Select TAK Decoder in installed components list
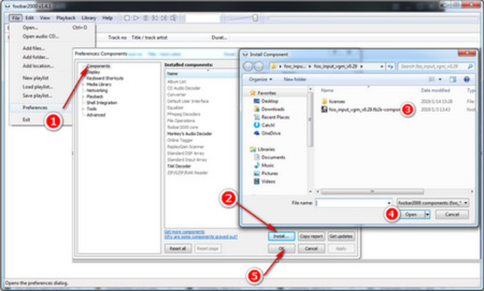 click(179, 166)
